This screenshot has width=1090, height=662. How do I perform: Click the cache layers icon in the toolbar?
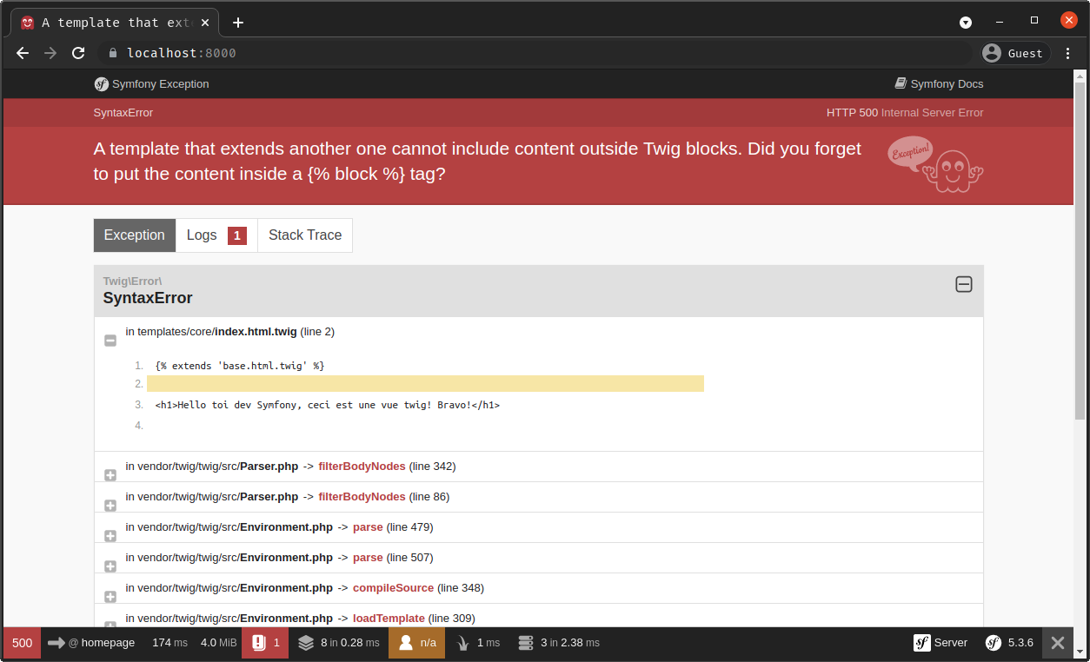pyautogui.click(x=306, y=643)
